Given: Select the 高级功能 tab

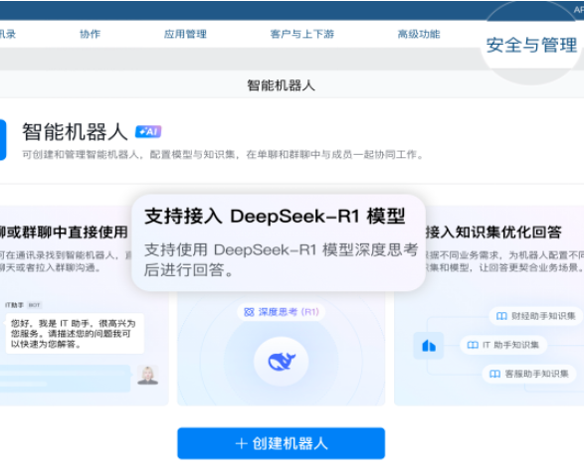Looking at the screenshot, I should click(419, 34).
